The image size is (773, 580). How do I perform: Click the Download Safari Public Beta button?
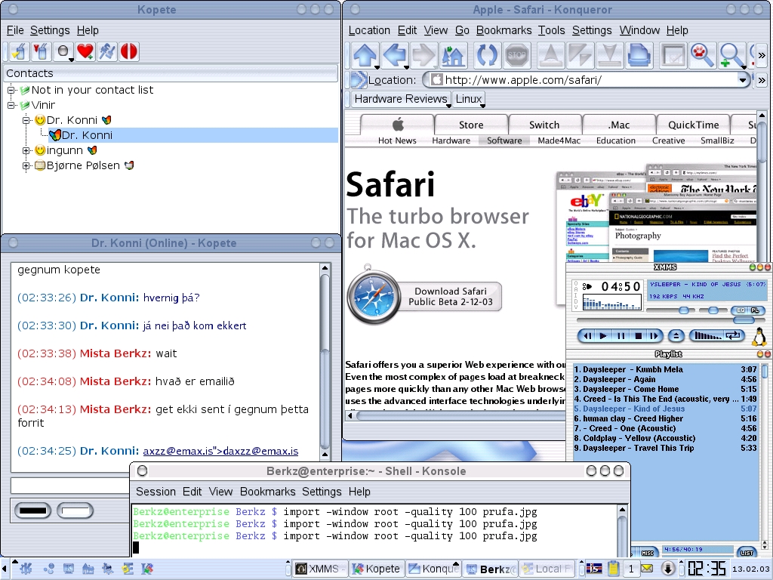click(x=450, y=296)
